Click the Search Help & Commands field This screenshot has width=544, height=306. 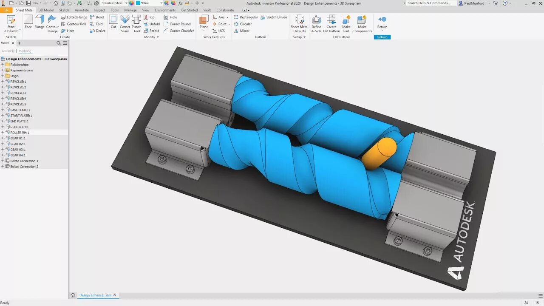coord(431,3)
